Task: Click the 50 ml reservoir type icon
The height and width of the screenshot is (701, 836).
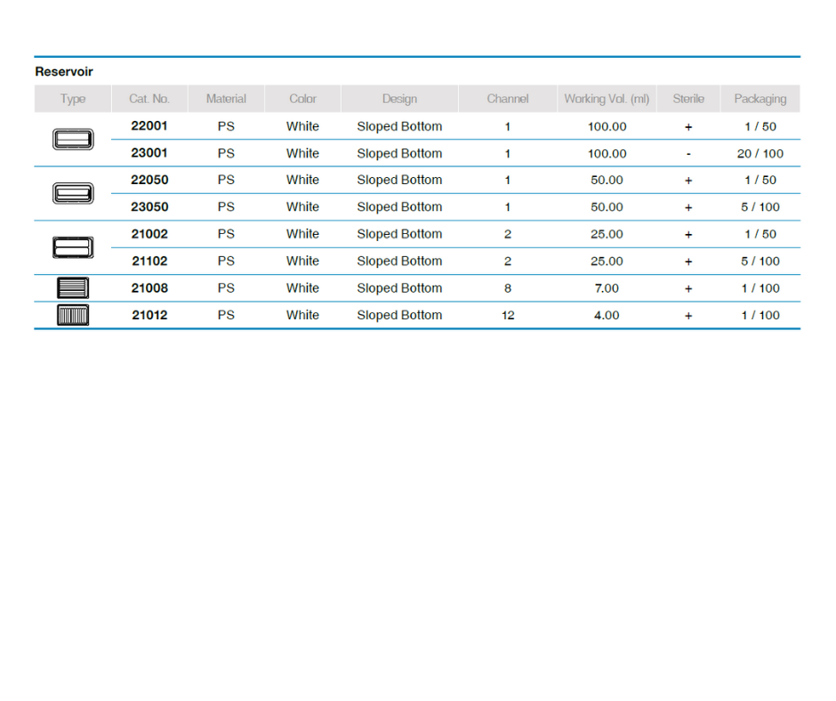Action: click(73, 193)
